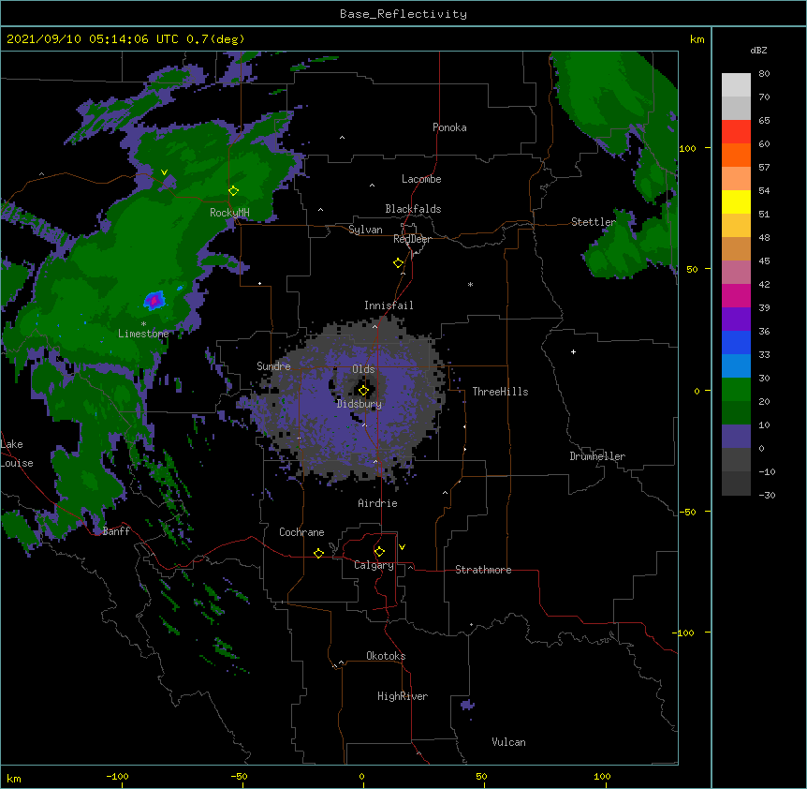Click the RockyMH label

click(229, 213)
